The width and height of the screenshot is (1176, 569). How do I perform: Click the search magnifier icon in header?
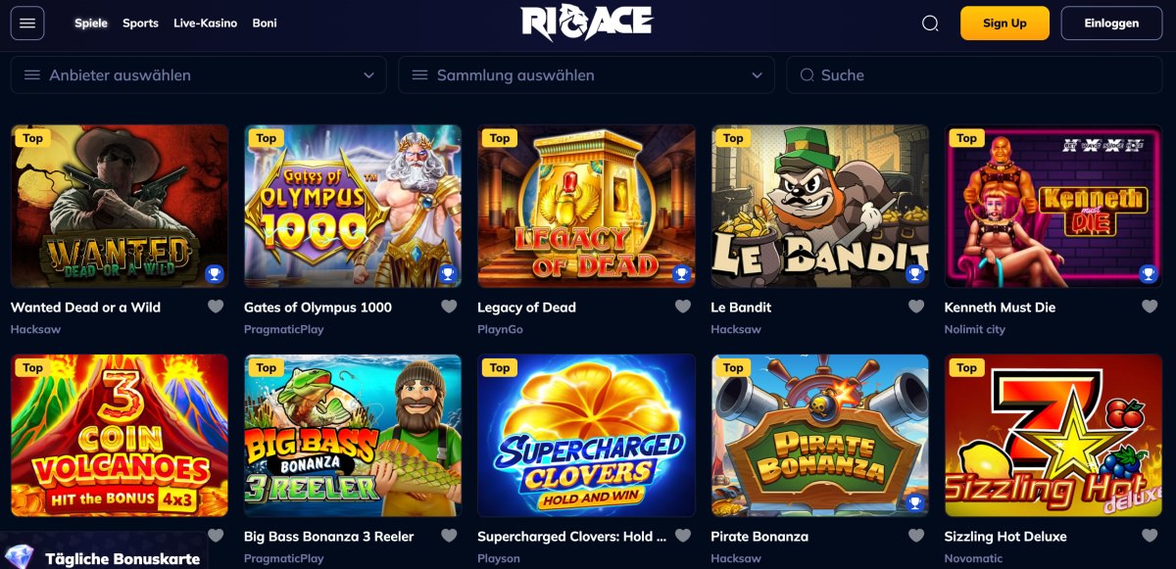[x=930, y=24]
